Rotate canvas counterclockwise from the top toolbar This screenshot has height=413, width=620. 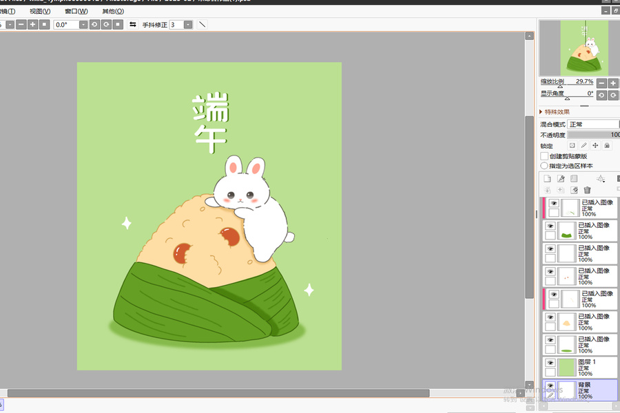point(94,25)
